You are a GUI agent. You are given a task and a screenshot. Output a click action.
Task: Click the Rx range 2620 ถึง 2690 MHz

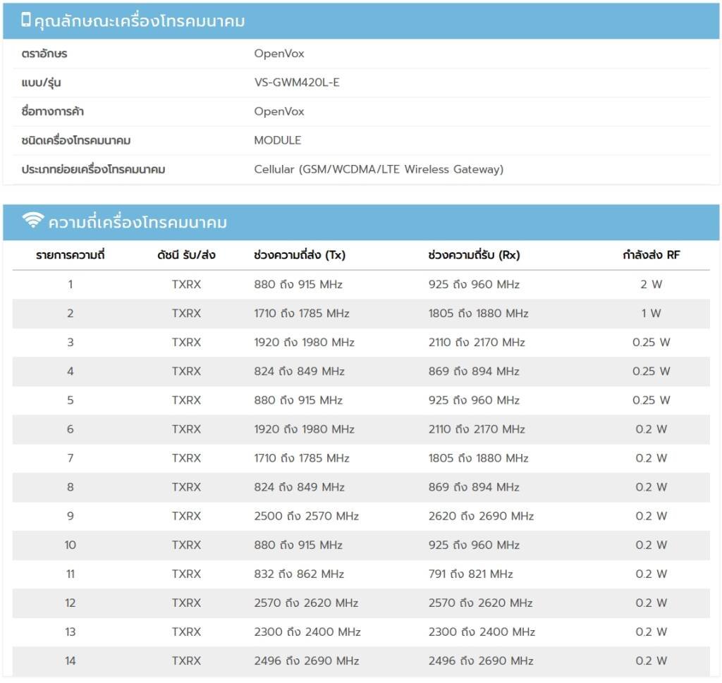[481, 516]
